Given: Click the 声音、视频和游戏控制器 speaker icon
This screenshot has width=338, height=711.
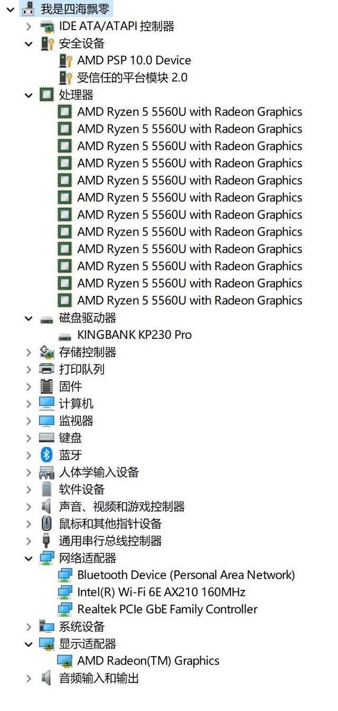Looking at the screenshot, I should [x=46, y=506].
